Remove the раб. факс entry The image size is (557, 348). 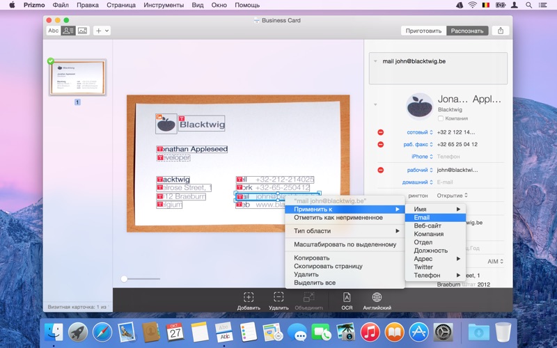380,144
